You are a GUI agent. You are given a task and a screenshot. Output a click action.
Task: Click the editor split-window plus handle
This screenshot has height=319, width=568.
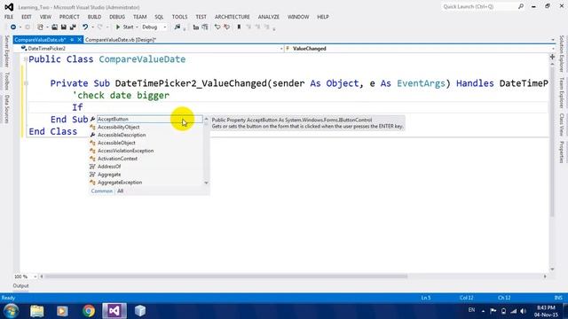(x=552, y=57)
